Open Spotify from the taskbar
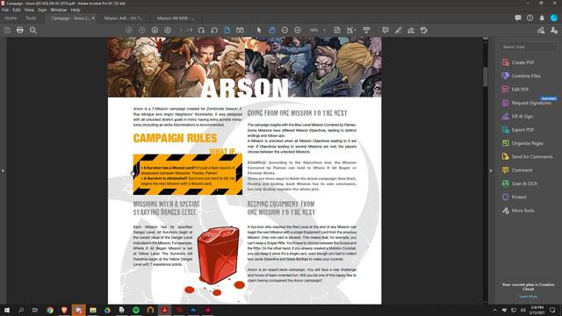The width and height of the screenshot is (562, 316). click(x=136, y=310)
